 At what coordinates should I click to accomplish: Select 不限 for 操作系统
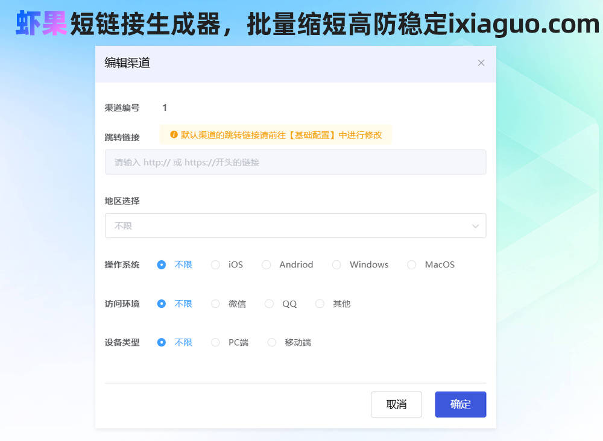coord(175,264)
